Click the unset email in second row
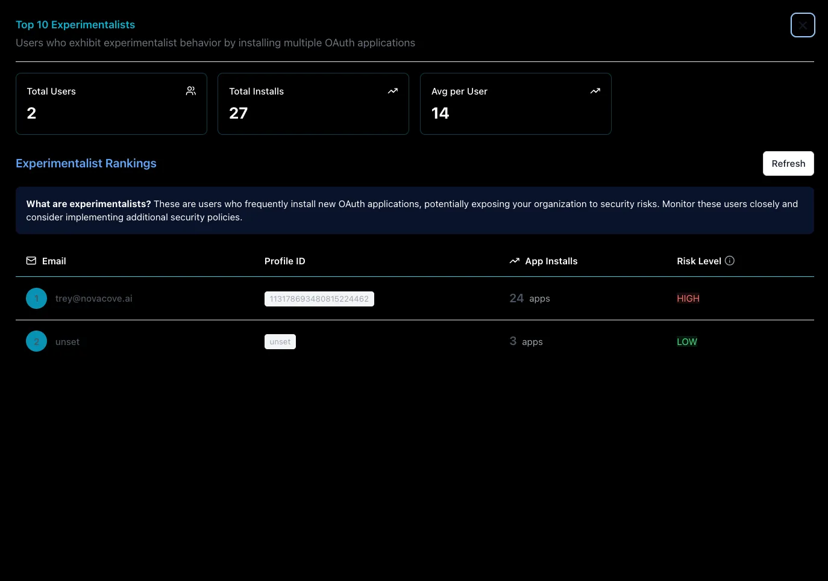The width and height of the screenshot is (828, 581). coord(67,342)
